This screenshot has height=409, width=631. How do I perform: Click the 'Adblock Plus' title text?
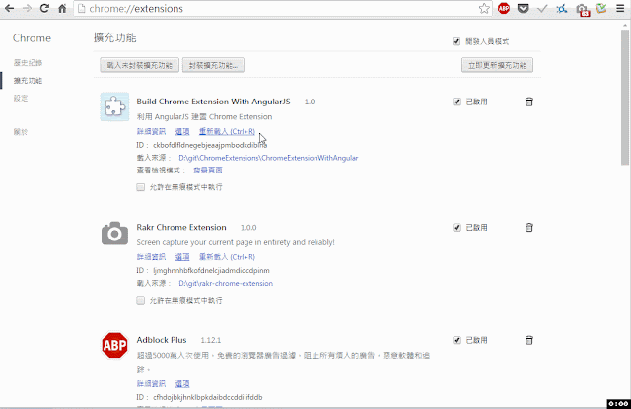click(162, 340)
